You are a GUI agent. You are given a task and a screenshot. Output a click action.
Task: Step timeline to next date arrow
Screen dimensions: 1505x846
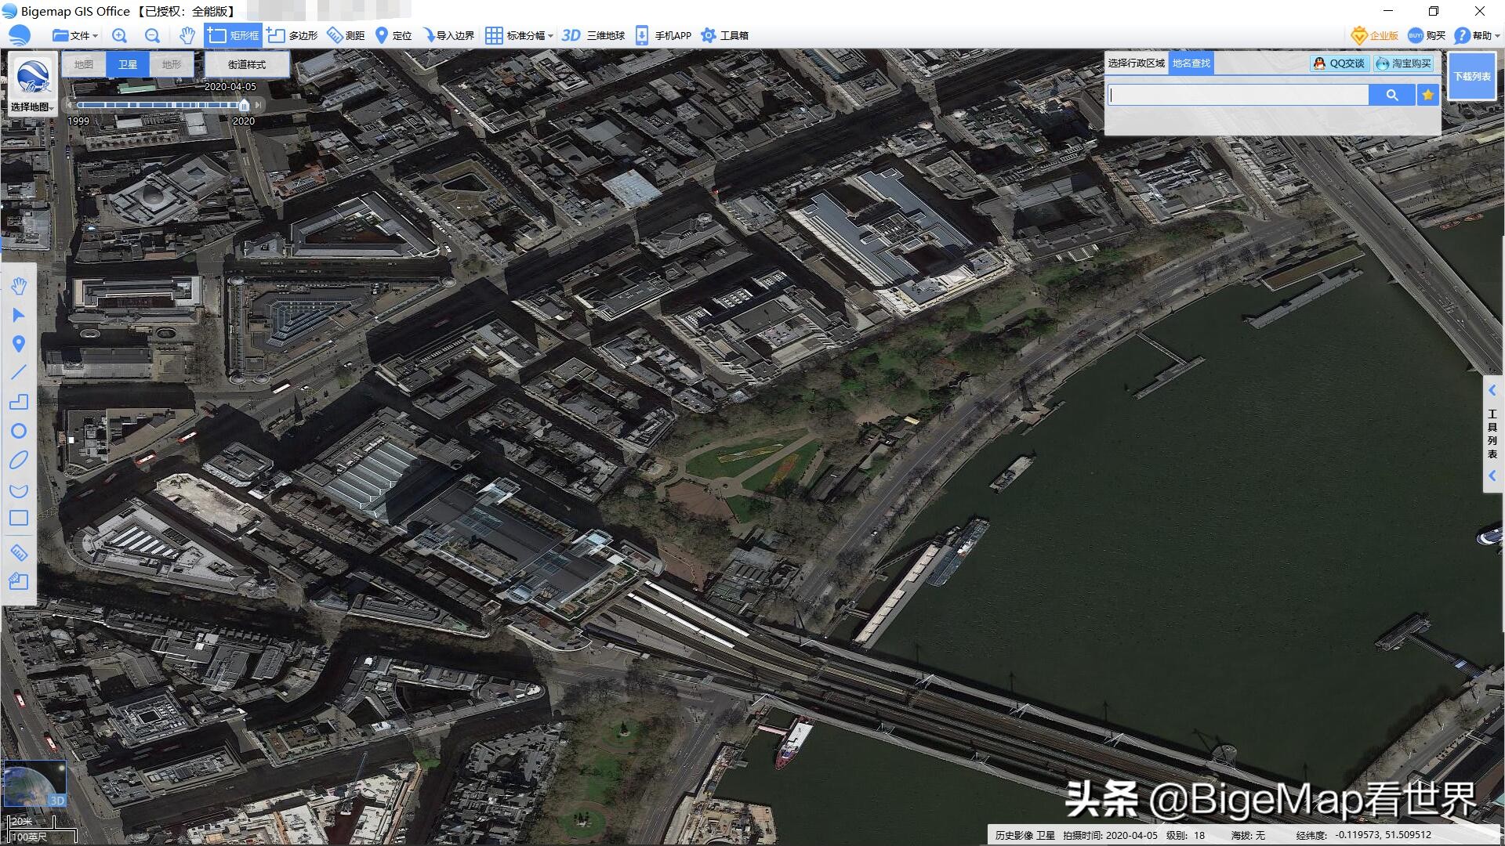tap(259, 105)
